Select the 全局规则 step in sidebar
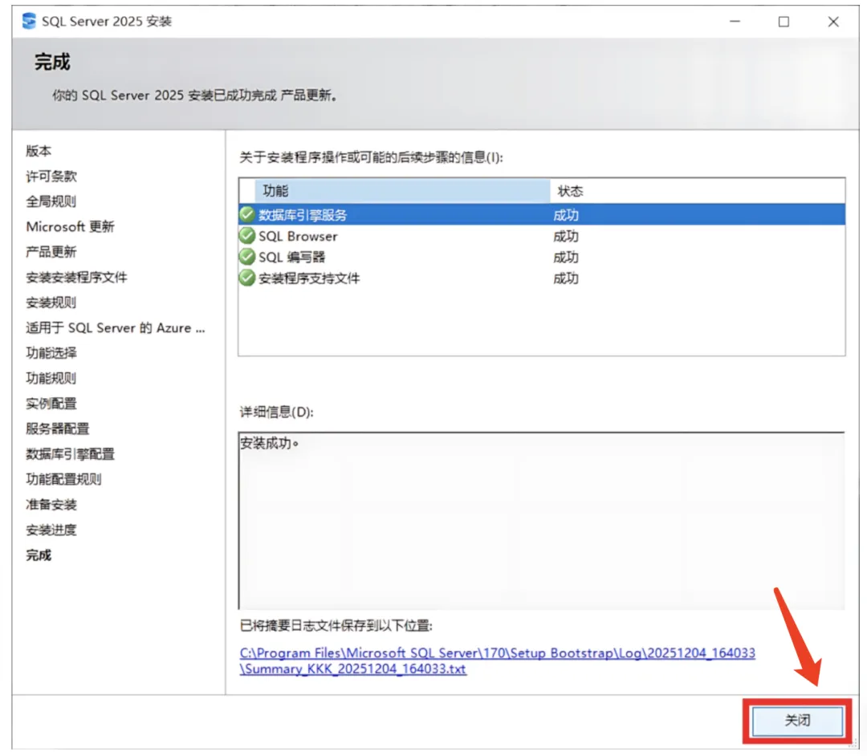The image size is (867, 756). click(x=51, y=201)
